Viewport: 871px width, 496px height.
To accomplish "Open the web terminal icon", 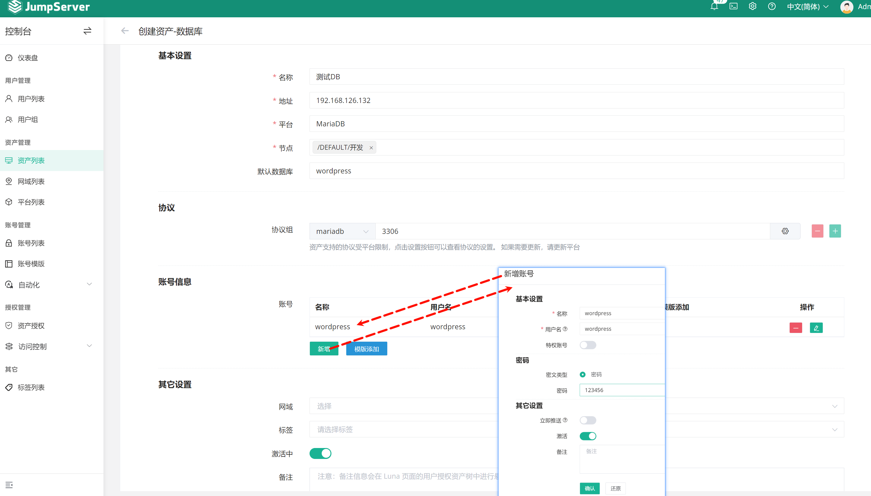I will [x=734, y=6].
